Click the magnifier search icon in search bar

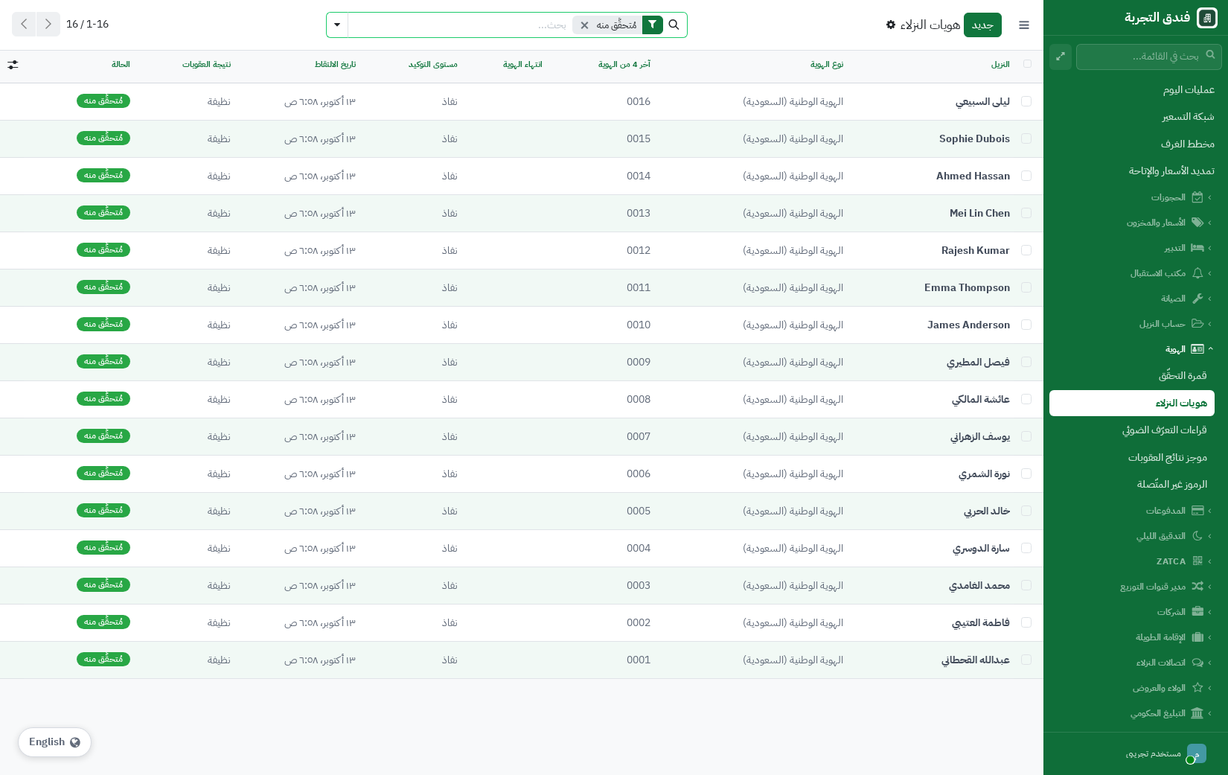click(674, 25)
